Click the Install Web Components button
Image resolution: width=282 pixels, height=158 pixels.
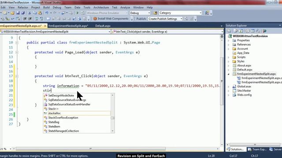(x=111, y=18)
